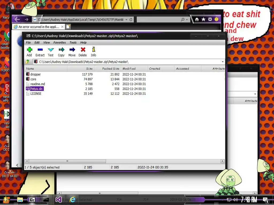Image resolution: width=274 pixels, height=205 pixels.
Task: Sort by the Packed Size column header
Action: click(108, 69)
